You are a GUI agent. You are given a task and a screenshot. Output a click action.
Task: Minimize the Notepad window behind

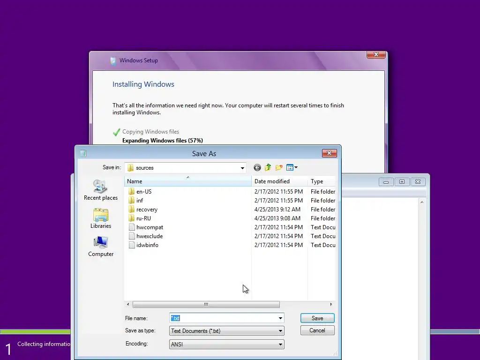tap(386, 182)
